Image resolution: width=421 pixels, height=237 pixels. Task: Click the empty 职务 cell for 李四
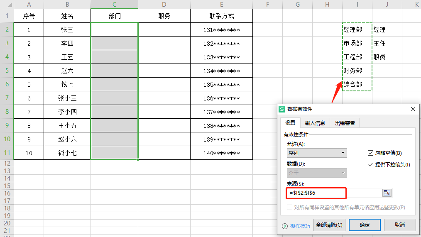tap(164, 43)
